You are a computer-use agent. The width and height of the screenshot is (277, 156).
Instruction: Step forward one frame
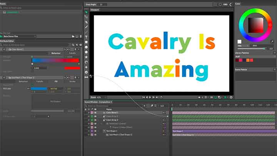pos(154,97)
